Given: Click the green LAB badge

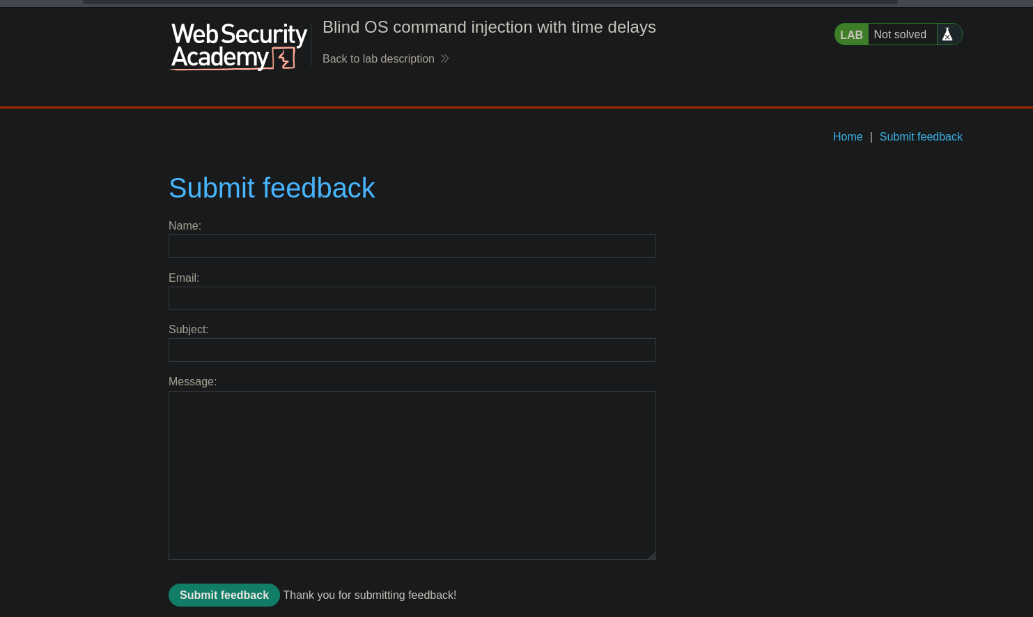Looking at the screenshot, I should (x=851, y=35).
